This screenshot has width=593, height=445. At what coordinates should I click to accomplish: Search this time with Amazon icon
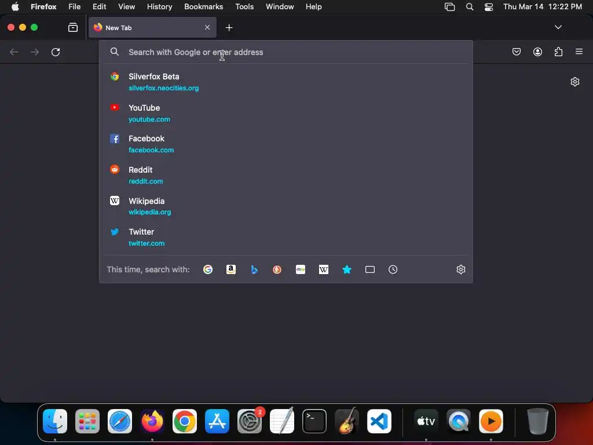point(231,269)
